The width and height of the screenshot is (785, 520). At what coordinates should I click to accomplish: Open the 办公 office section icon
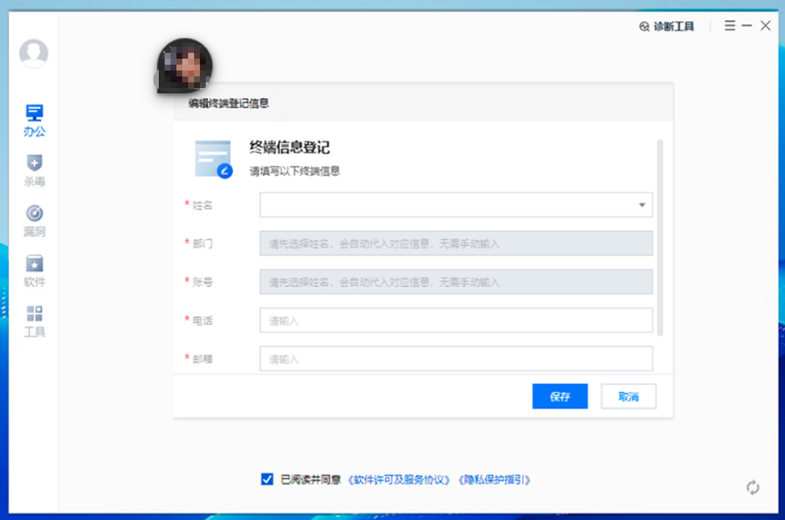(x=34, y=113)
